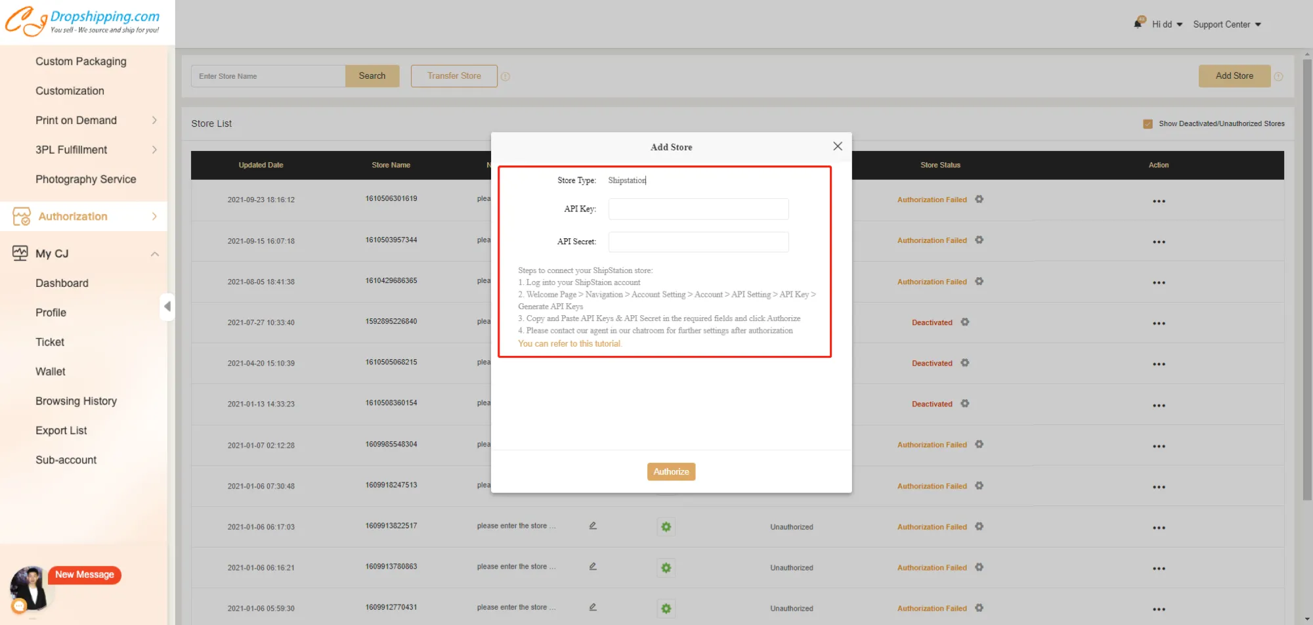This screenshot has height=625, width=1313.
Task: Click the Authorize button
Action: click(x=671, y=471)
